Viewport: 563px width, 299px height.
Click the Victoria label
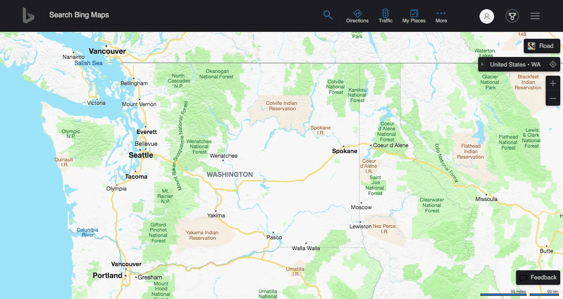coord(96,103)
